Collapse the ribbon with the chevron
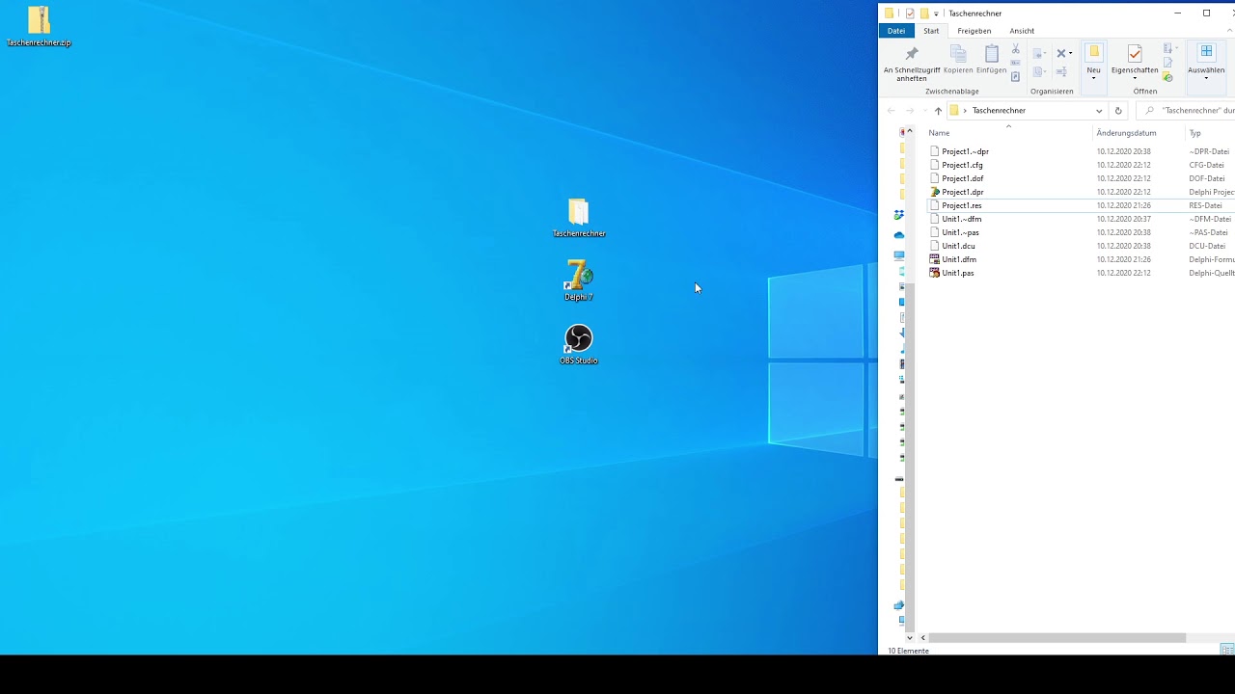 pyautogui.click(x=1229, y=31)
